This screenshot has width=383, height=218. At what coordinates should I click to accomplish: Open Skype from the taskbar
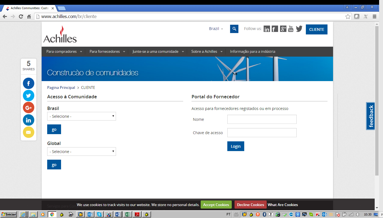click(x=99, y=214)
